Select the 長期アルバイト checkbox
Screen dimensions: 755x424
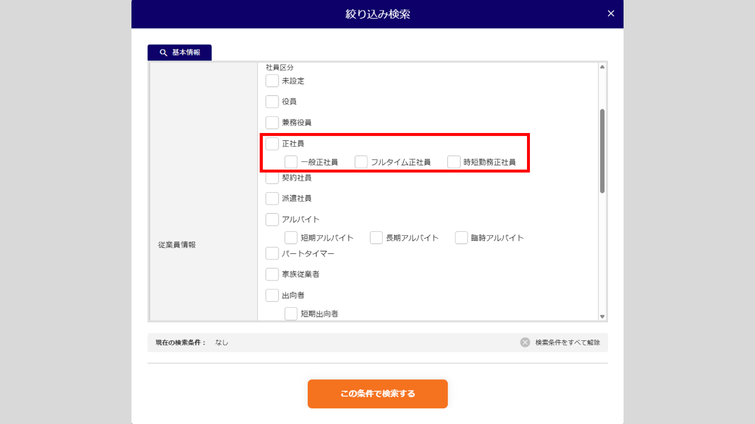click(376, 238)
